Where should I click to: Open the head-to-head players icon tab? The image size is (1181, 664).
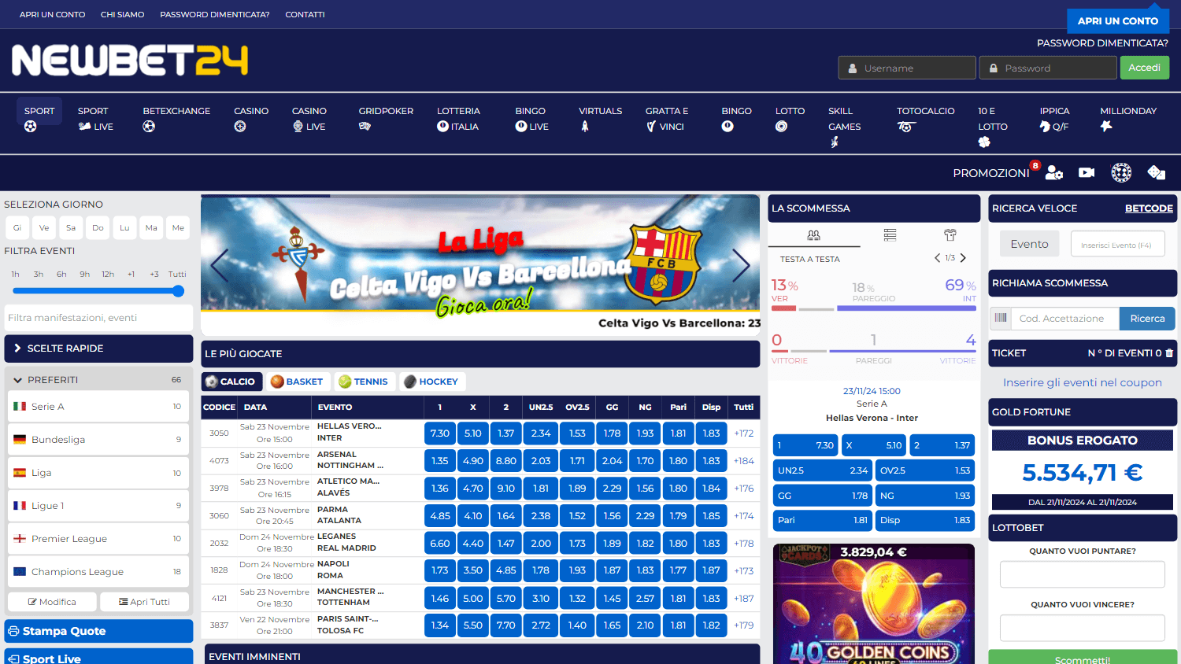(x=814, y=235)
